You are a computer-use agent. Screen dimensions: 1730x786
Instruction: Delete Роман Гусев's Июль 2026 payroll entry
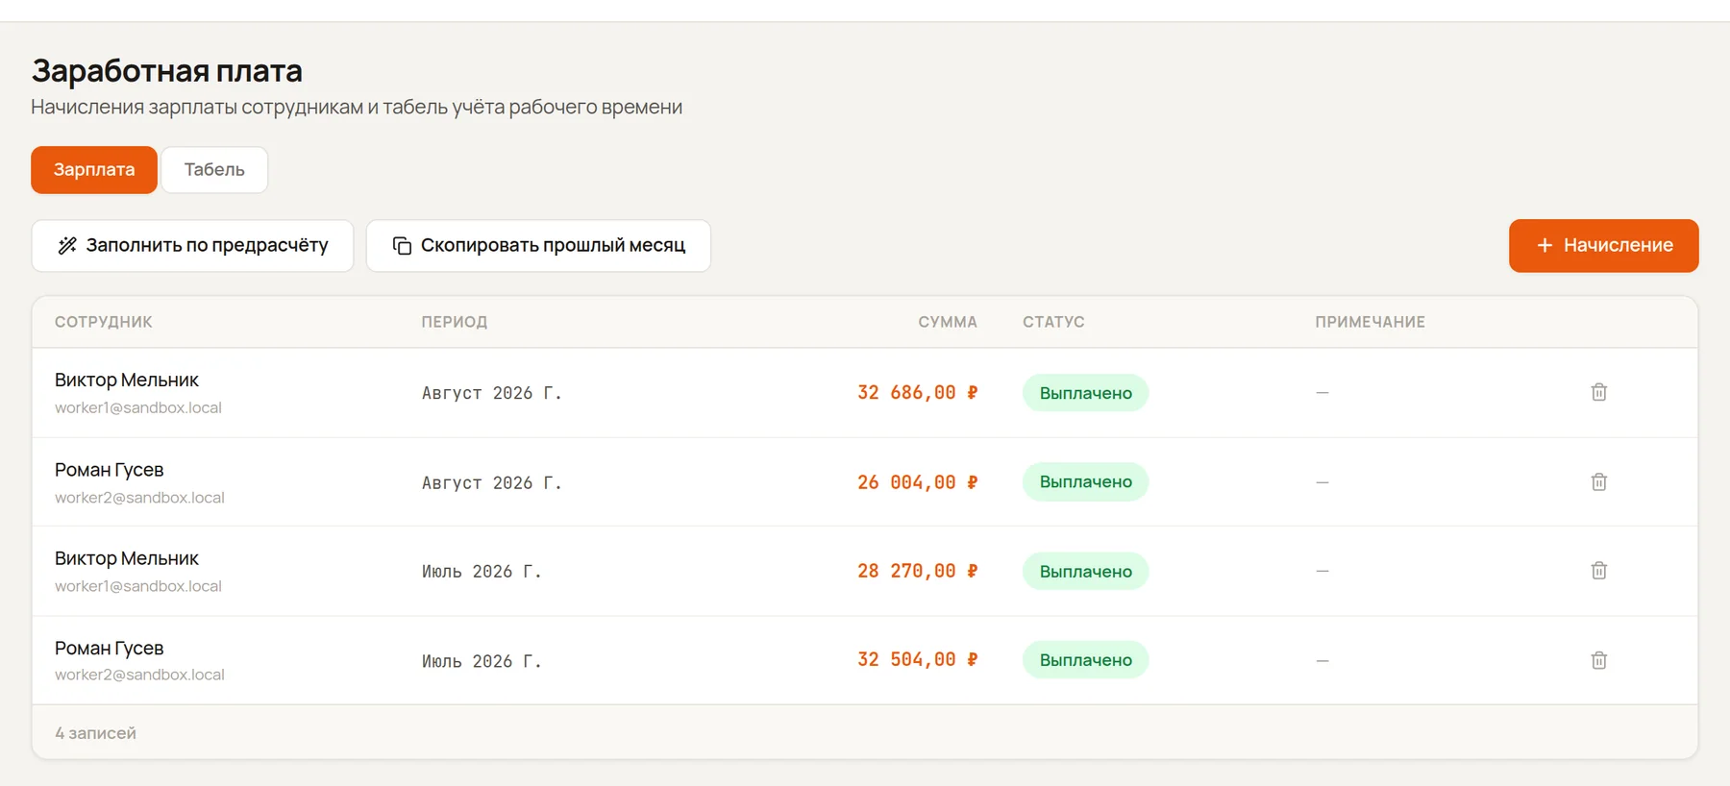(x=1598, y=660)
